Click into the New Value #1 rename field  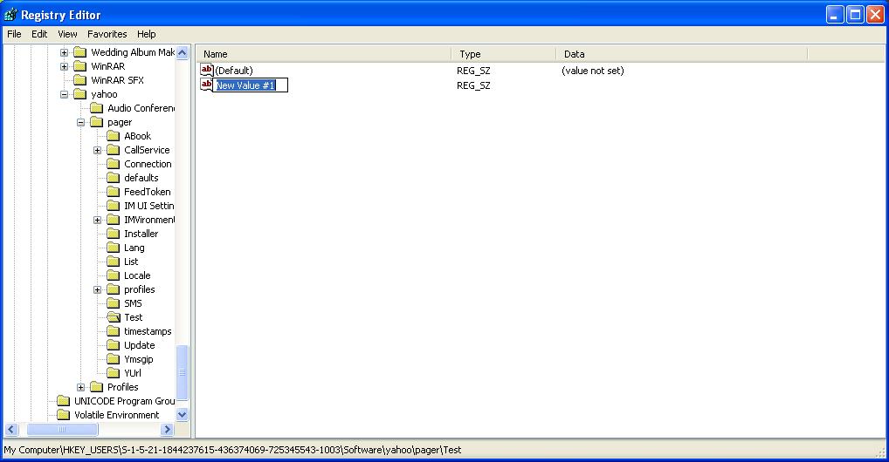(250, 85)
